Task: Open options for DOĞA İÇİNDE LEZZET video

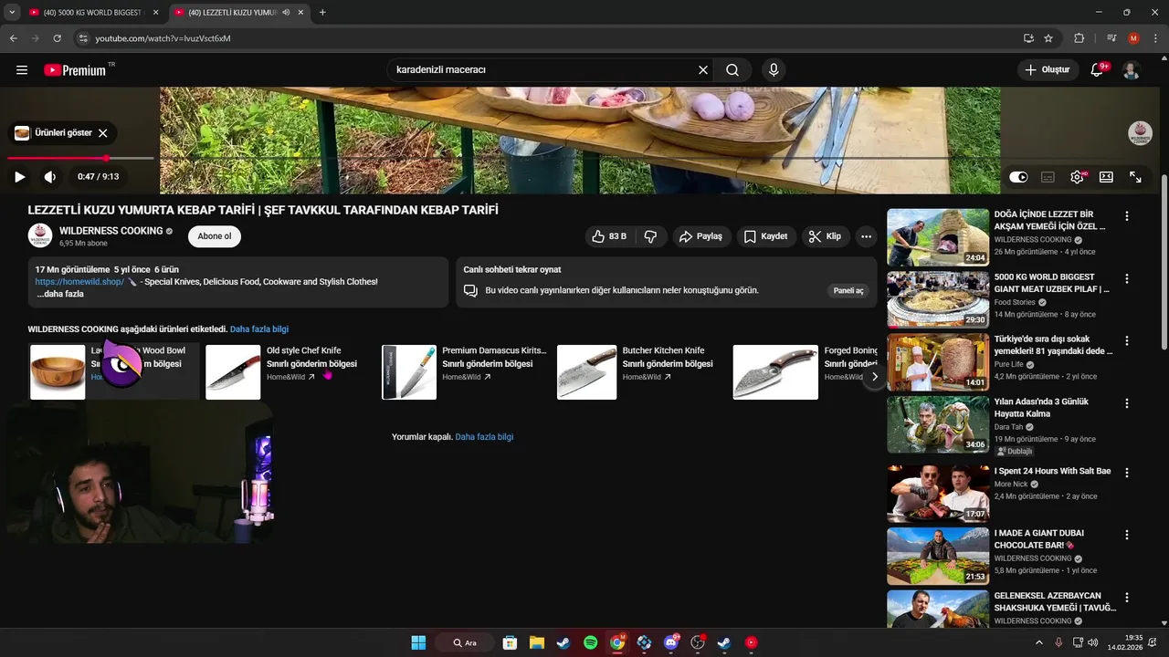Action: point(1126,216)
